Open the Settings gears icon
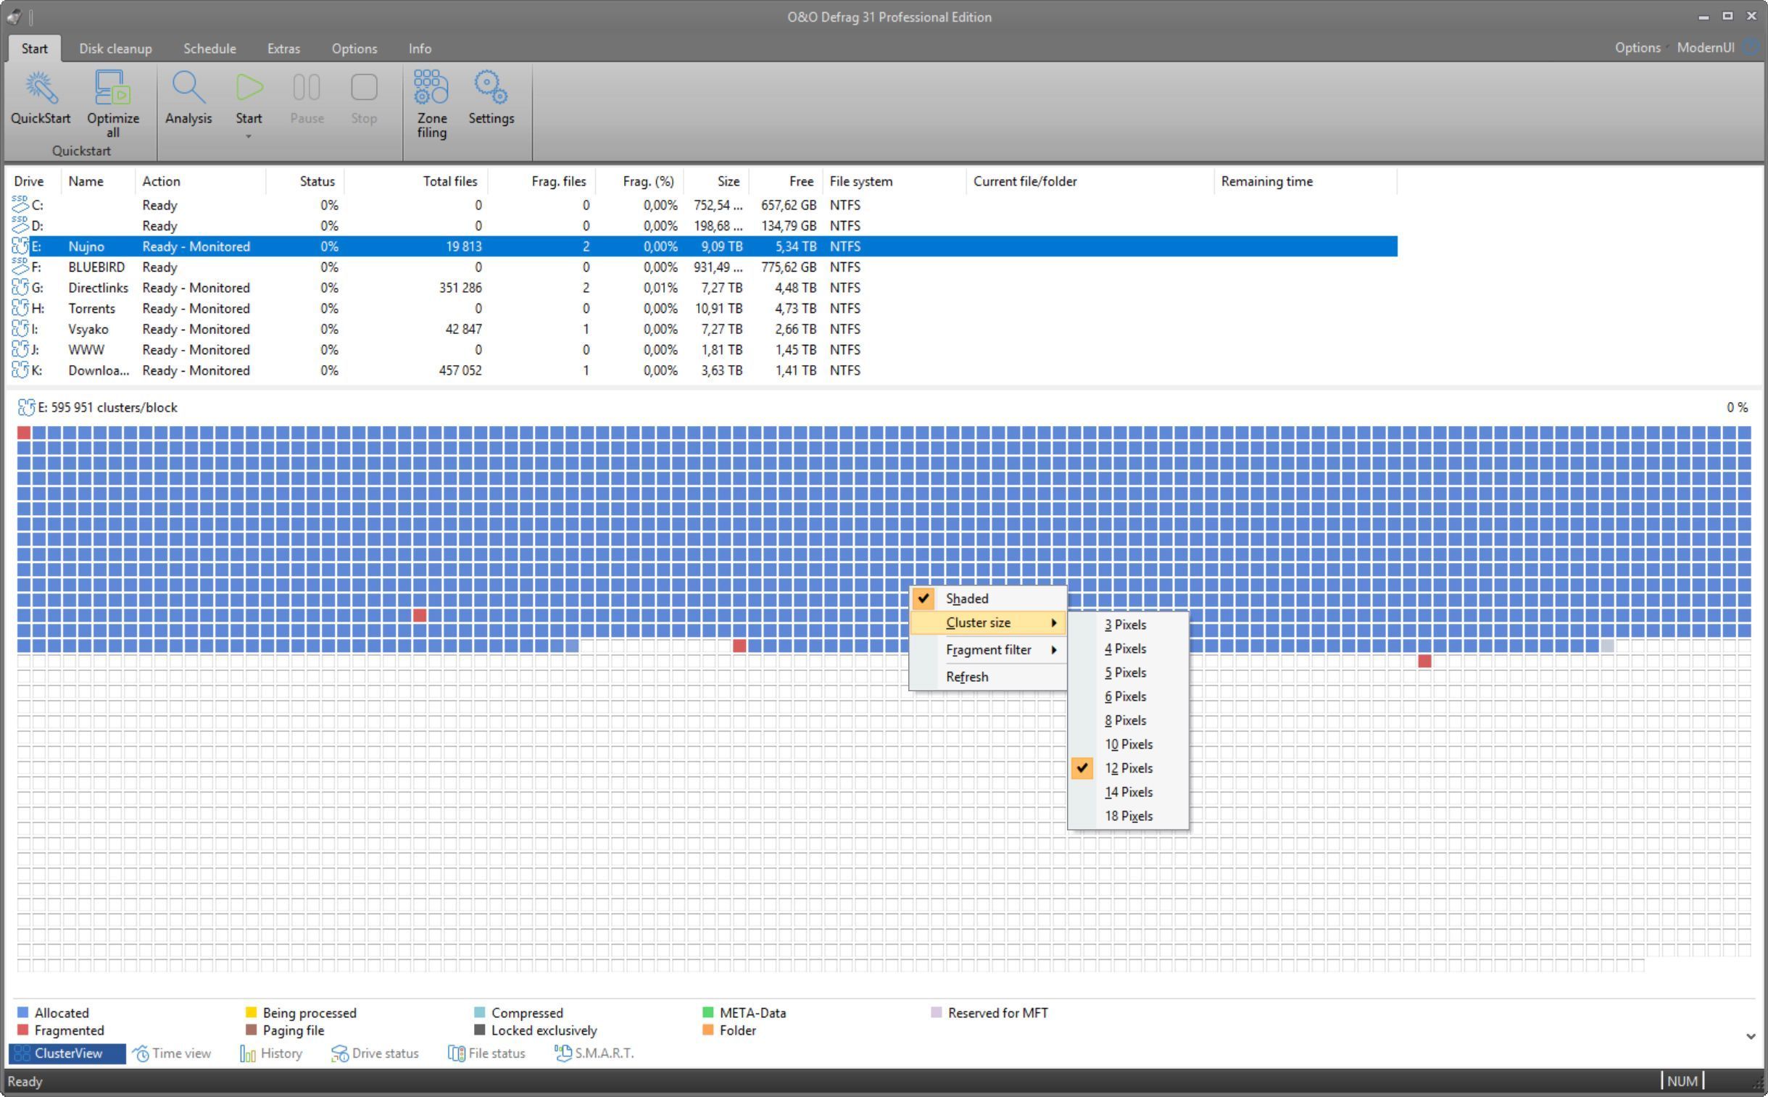The width and height of the screenshot is (1768, 1097). pos(491,87)
